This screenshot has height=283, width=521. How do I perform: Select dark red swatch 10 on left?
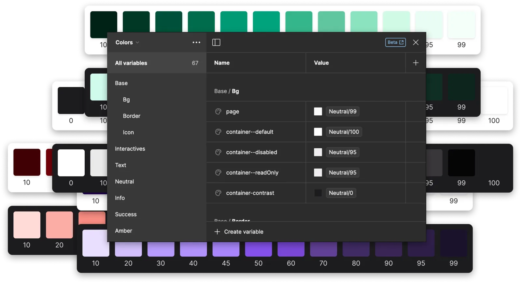coord(27,162)
